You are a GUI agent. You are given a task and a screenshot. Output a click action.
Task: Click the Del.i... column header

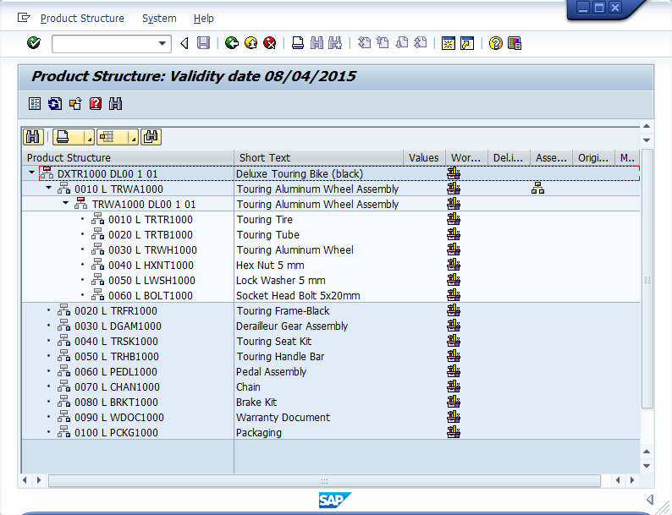click(510, 157)
